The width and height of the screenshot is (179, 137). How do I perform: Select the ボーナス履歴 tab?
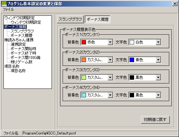coord(98,19)
